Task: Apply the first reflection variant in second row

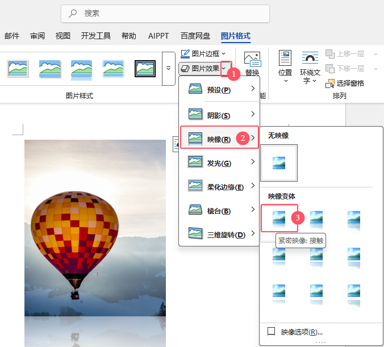Action: pos(279,256)
